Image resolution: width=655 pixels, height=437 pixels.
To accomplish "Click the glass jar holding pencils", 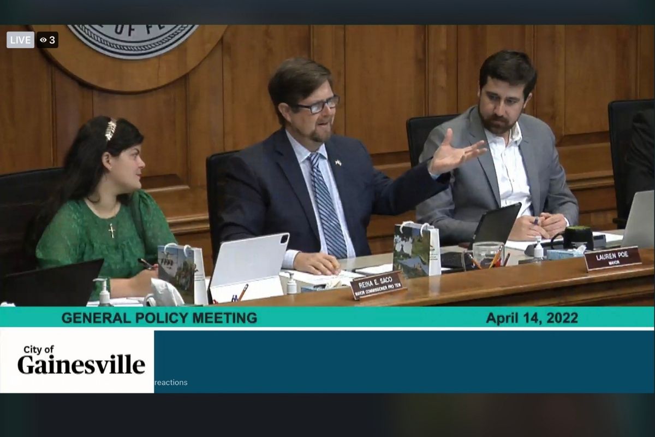I will (487, 253).
